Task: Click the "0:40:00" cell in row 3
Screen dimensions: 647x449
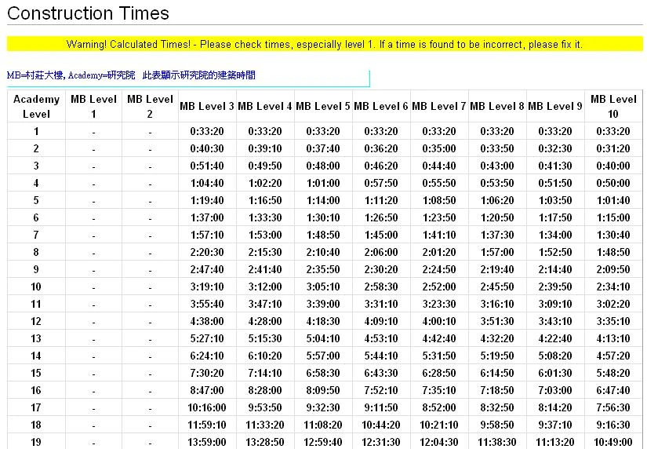Action: 613,166
